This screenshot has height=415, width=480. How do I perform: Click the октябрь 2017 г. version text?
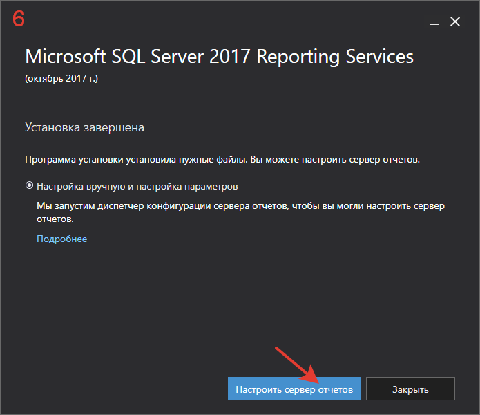click(x=61, y=78)
